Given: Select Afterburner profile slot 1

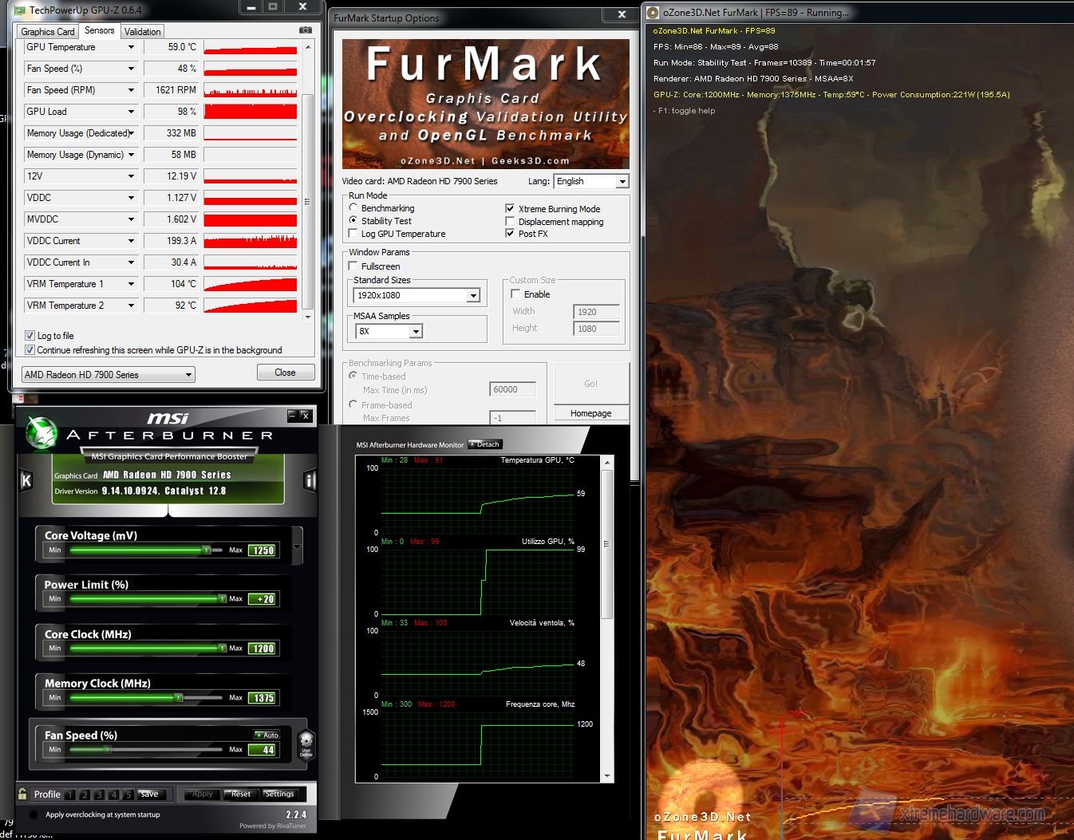Looking at the screenshot, I should tap(70, 795).
